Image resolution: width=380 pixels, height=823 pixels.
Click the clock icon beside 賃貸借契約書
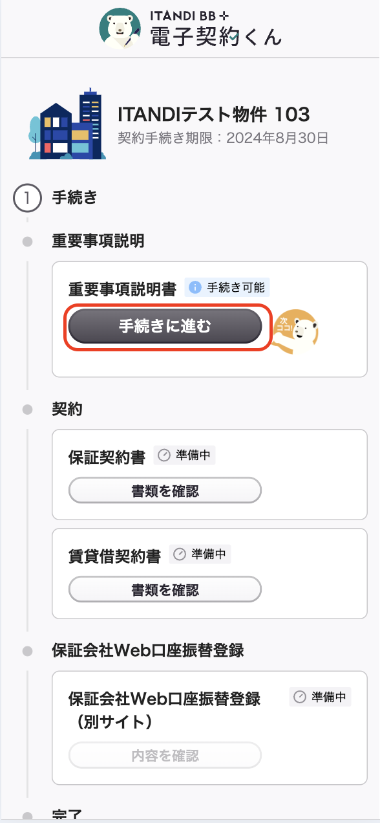pos(180,554)
